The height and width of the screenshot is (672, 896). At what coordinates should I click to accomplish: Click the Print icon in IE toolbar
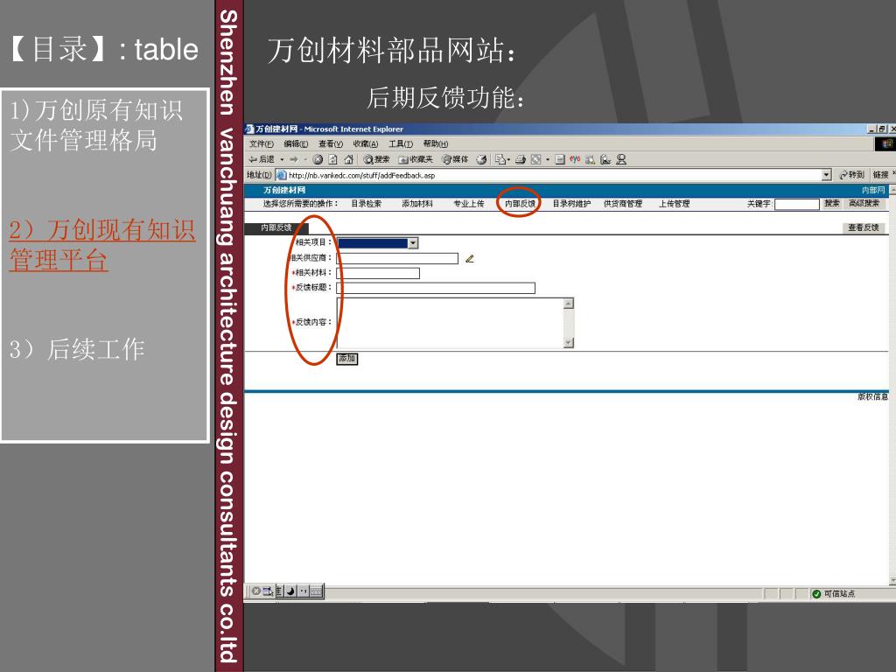[521, 159]
